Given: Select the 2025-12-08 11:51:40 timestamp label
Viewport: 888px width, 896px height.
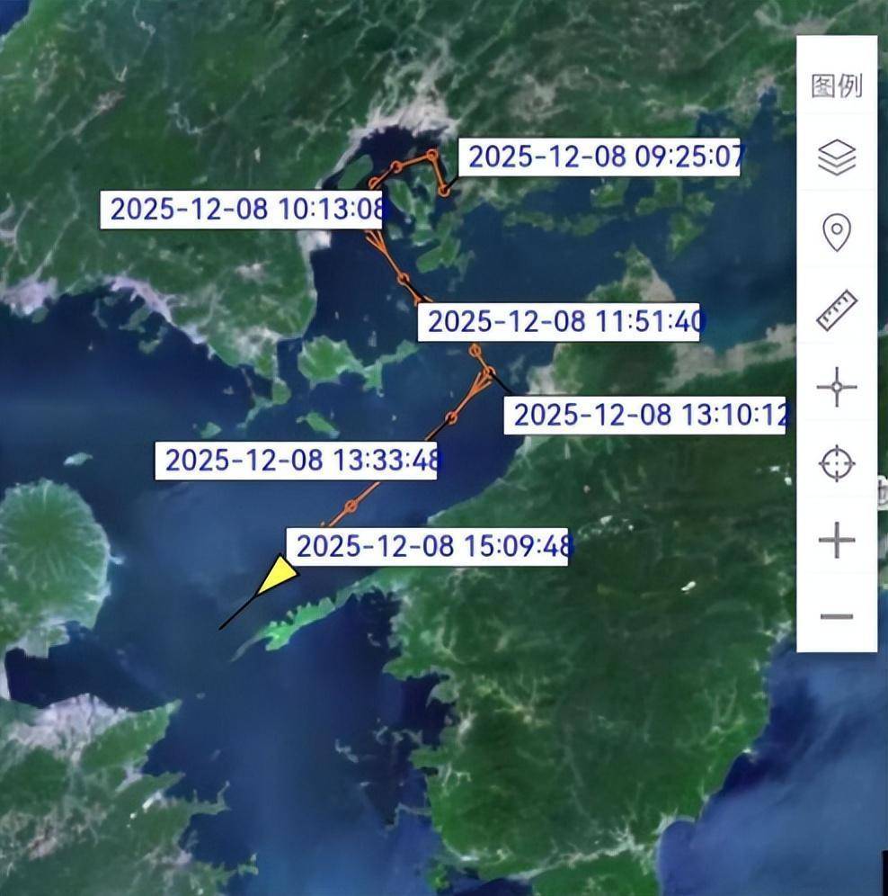Looking at the screenshot, I should click(562, 322).
